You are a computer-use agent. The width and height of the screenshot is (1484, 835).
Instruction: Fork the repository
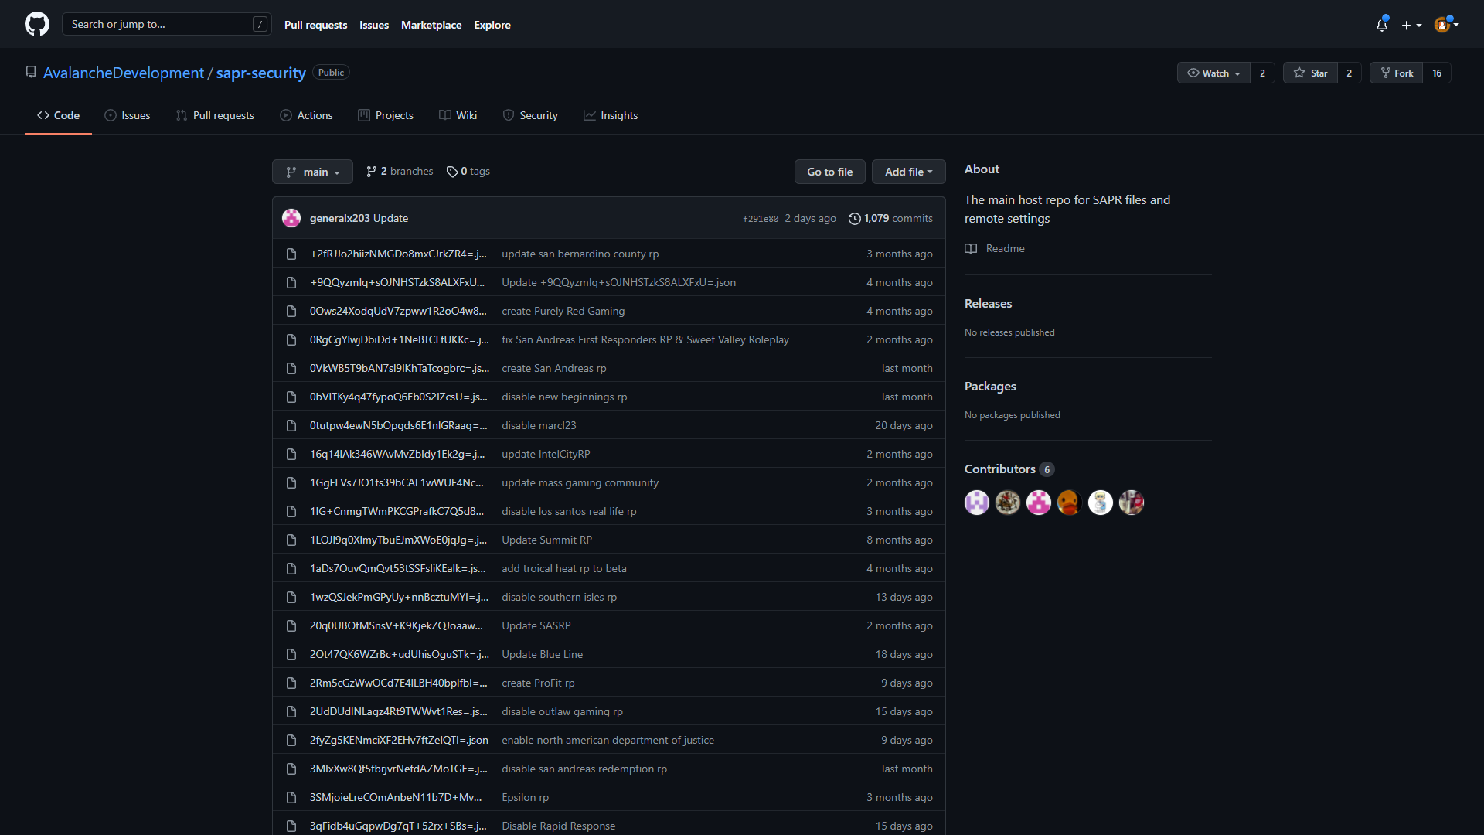(x=1396, y=73)
